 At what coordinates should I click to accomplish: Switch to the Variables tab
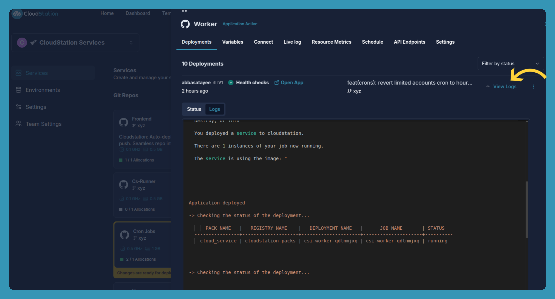[232, 42]
